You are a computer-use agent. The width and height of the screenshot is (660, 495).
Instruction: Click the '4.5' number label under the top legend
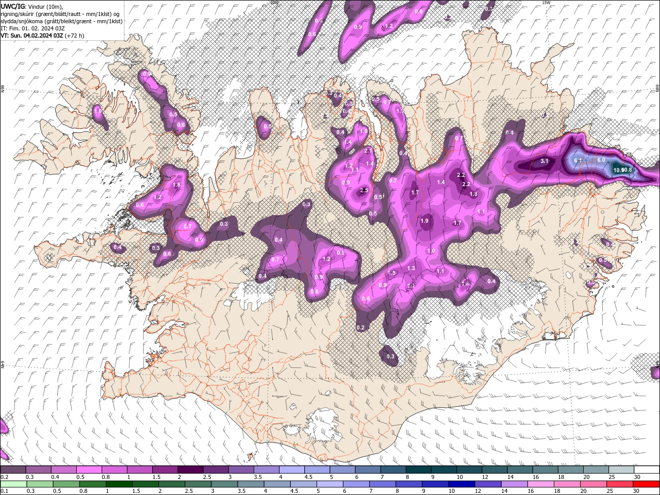tap(308, 477)
